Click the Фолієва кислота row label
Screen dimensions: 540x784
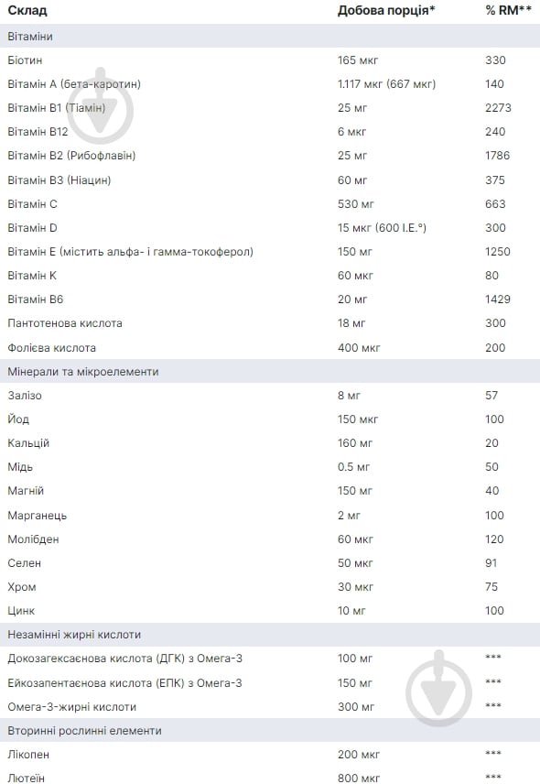pos(51,347)
